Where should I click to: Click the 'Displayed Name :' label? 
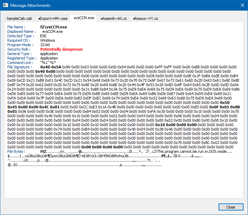pos(21,31)
